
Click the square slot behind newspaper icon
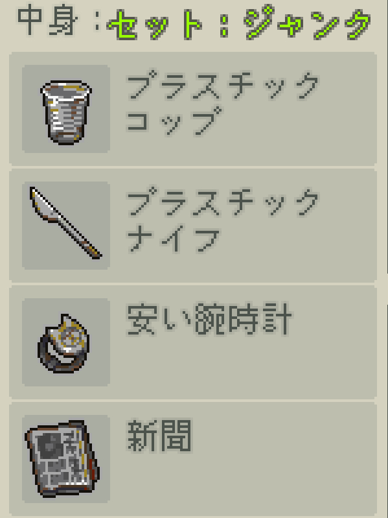click(66, 459)
